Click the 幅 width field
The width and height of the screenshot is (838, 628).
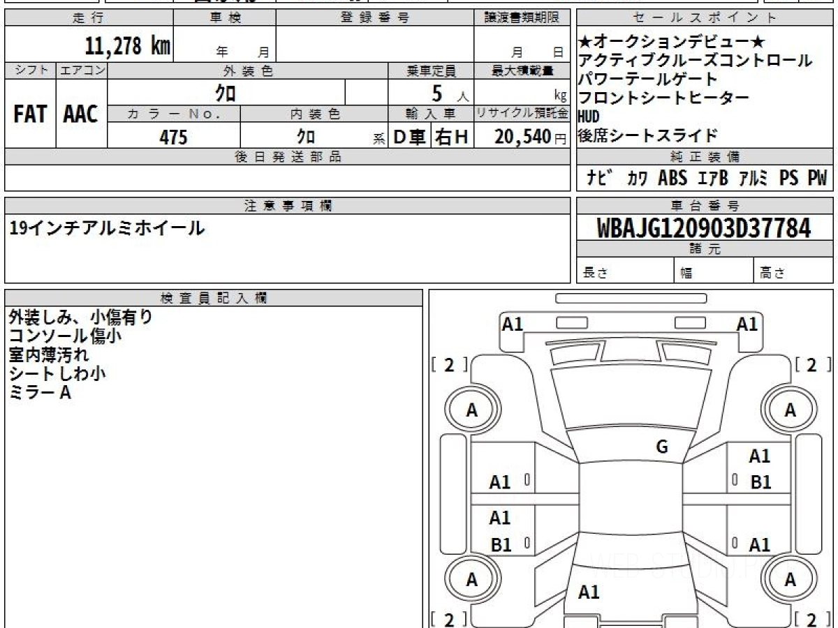tap(714, 271)
